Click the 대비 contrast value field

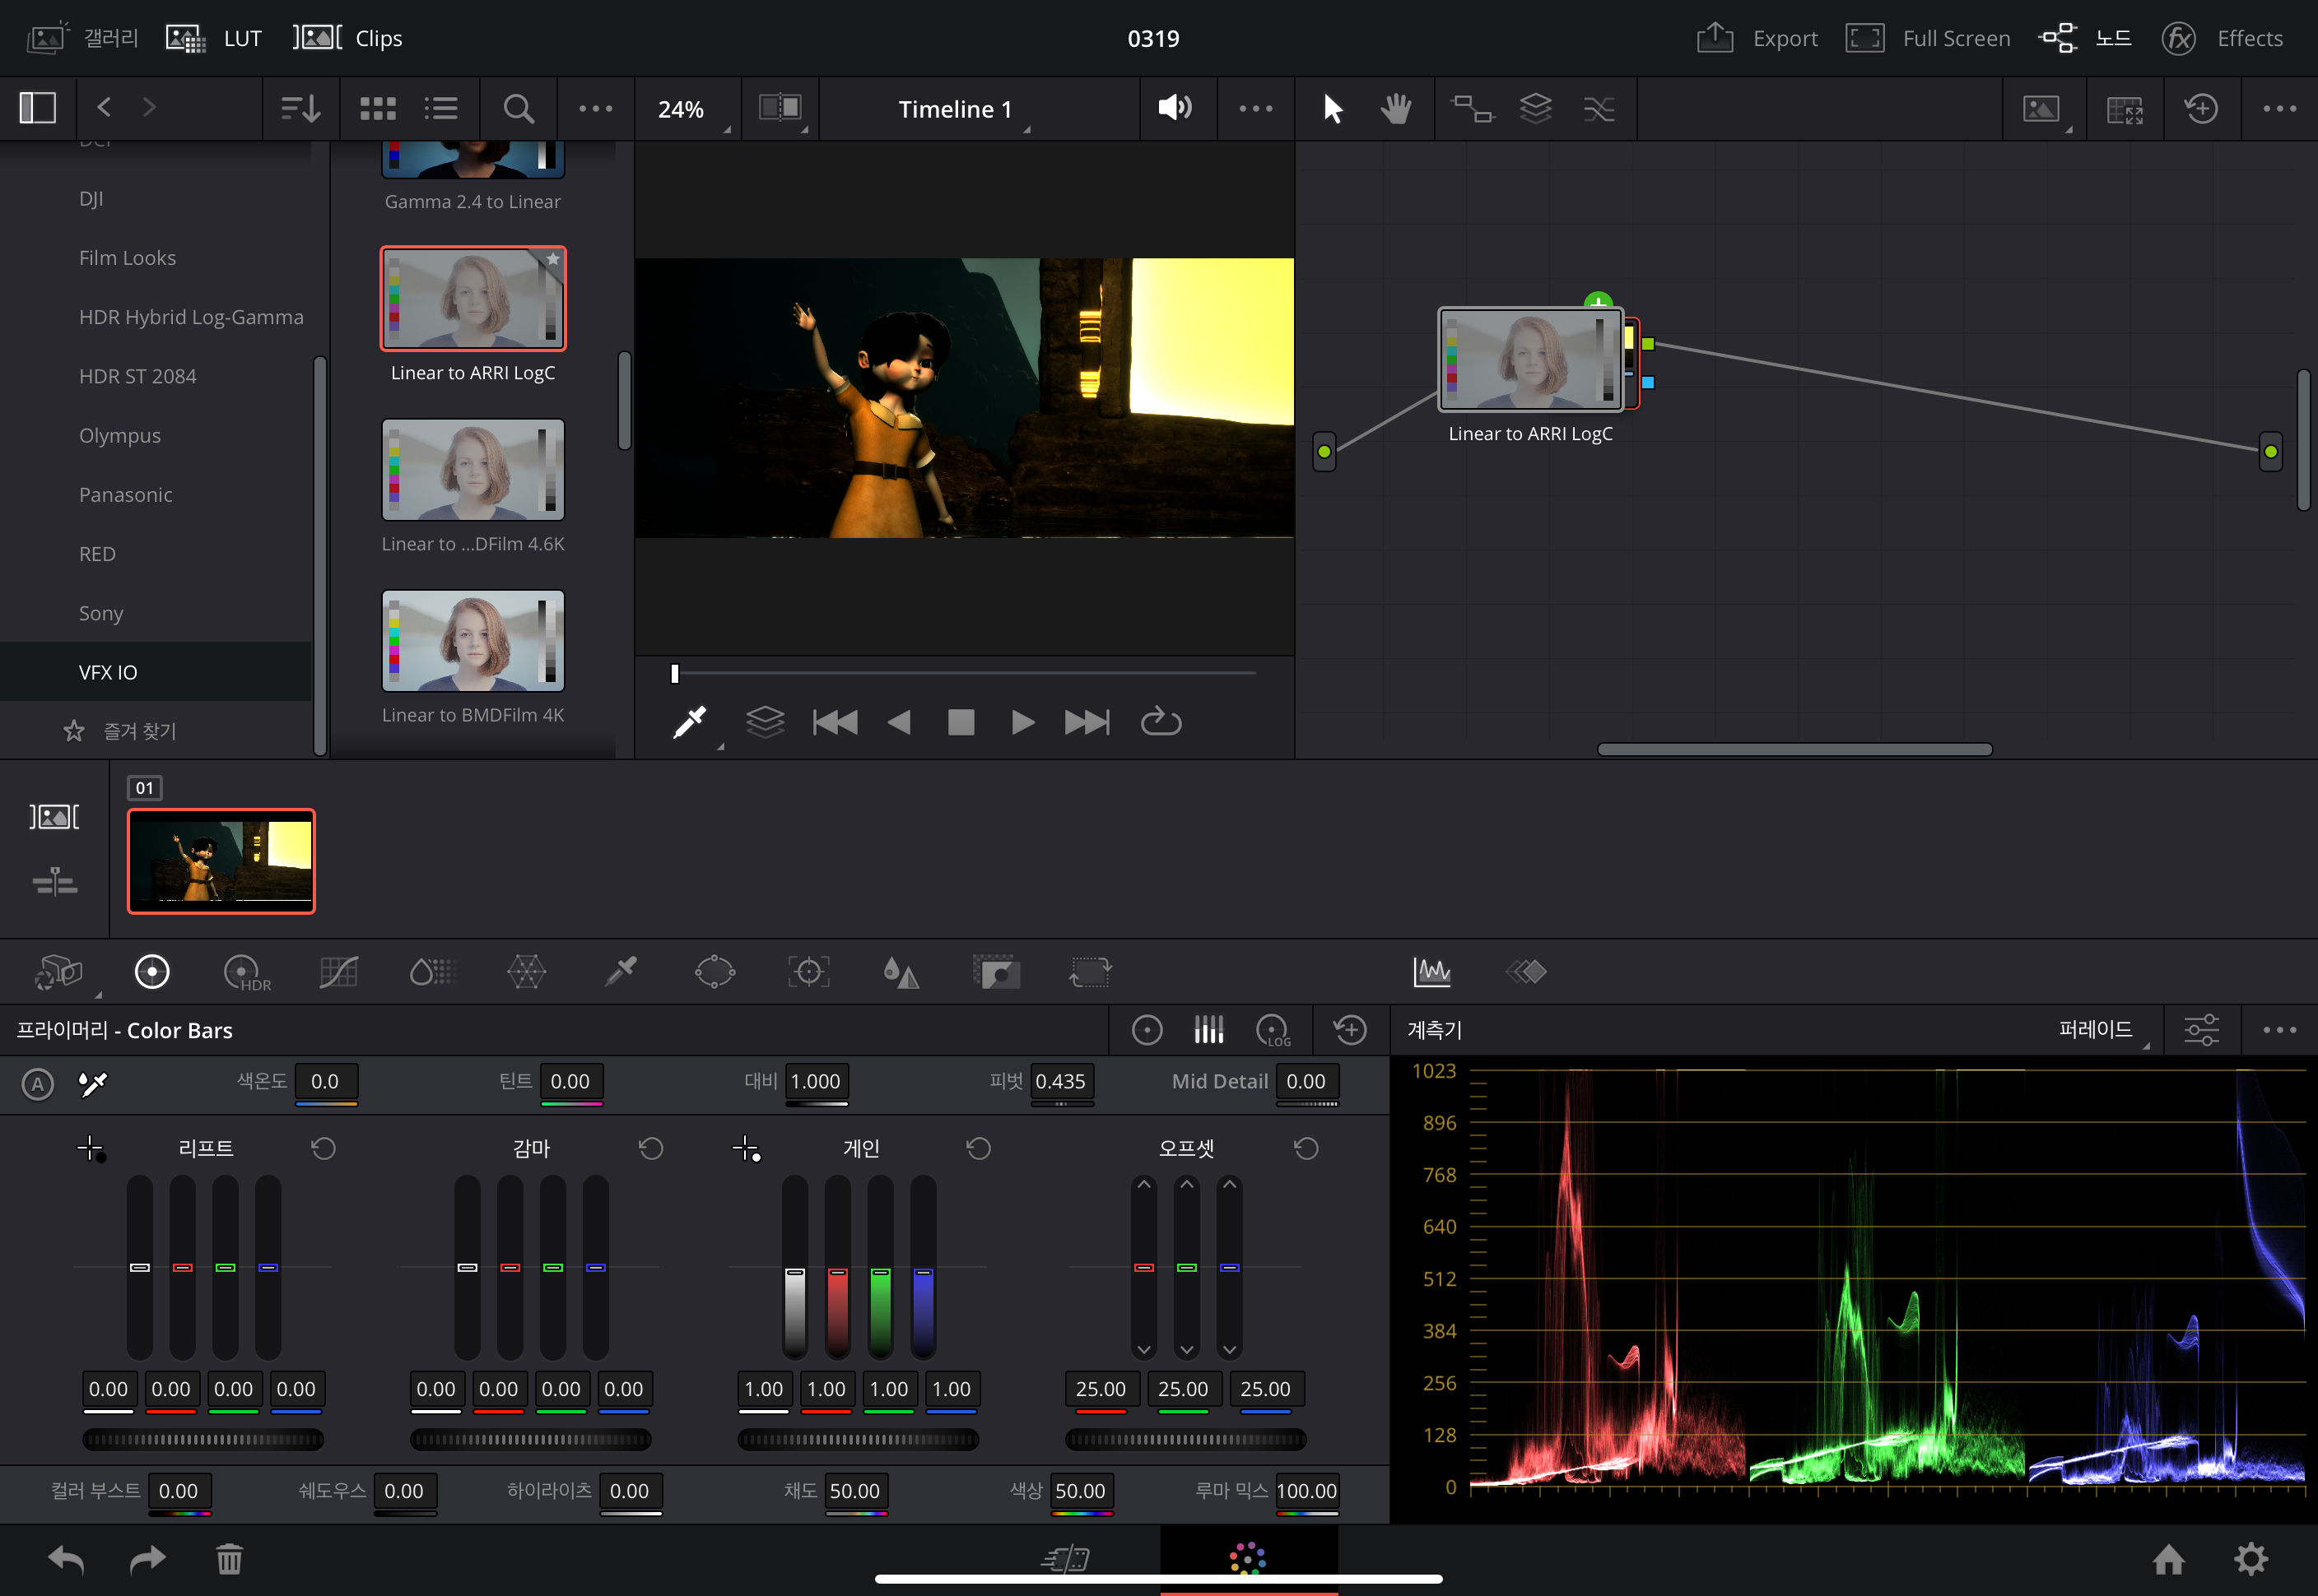(817, 1081)
